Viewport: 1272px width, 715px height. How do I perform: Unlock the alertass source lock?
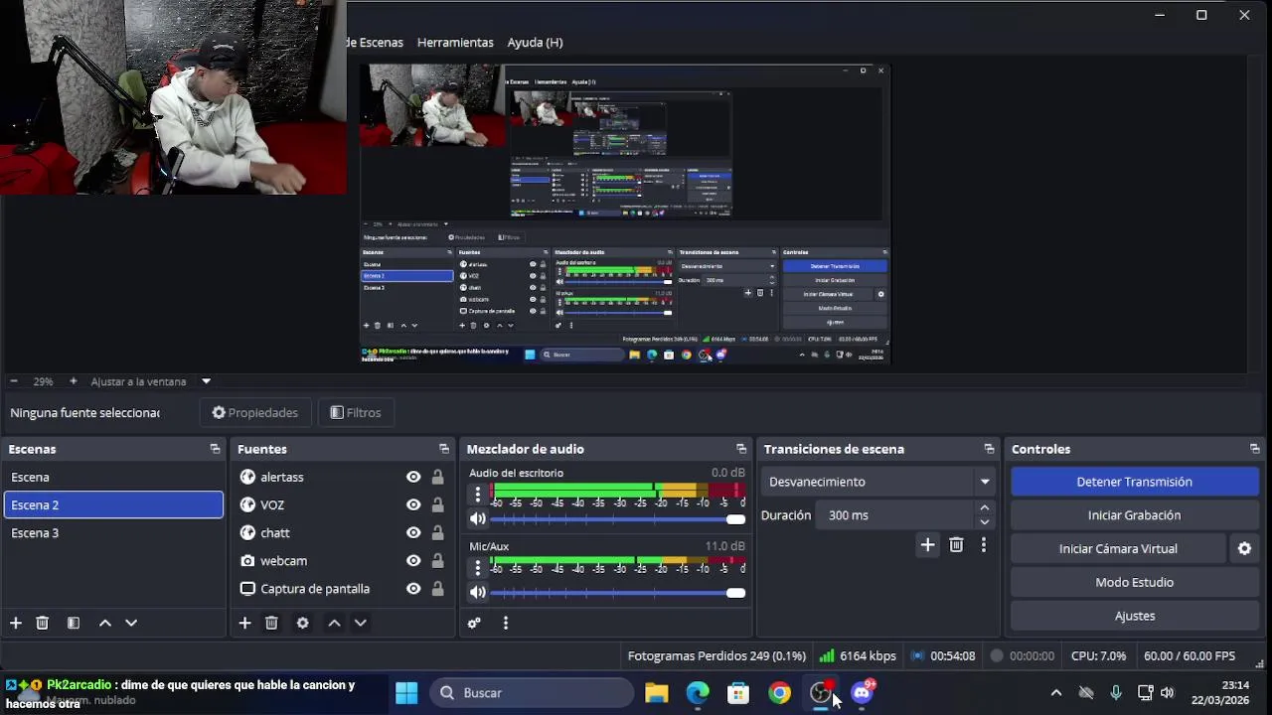point(437,477)
